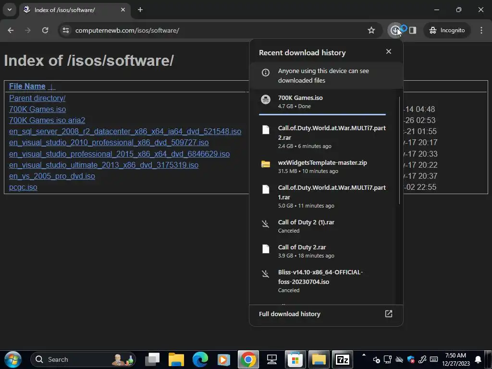Select the Index of /isos/software/ tab
The image size is (492, 369).
click(x=74, y=10)
